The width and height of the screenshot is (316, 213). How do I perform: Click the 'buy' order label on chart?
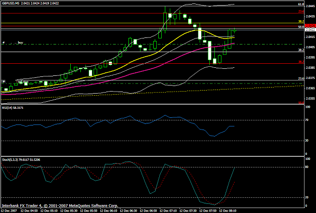pos(21,42)
